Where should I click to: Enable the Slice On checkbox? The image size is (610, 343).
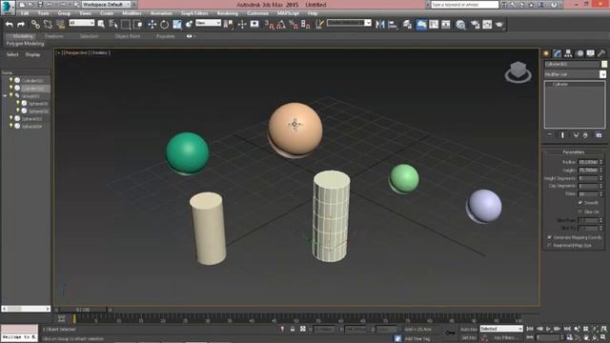580,212
